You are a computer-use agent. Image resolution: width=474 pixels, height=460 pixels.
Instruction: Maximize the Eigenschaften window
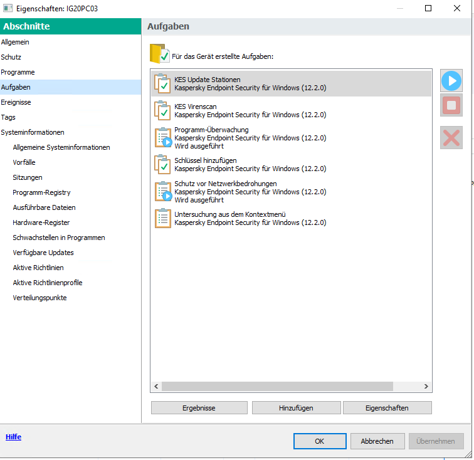pos(428,8)
